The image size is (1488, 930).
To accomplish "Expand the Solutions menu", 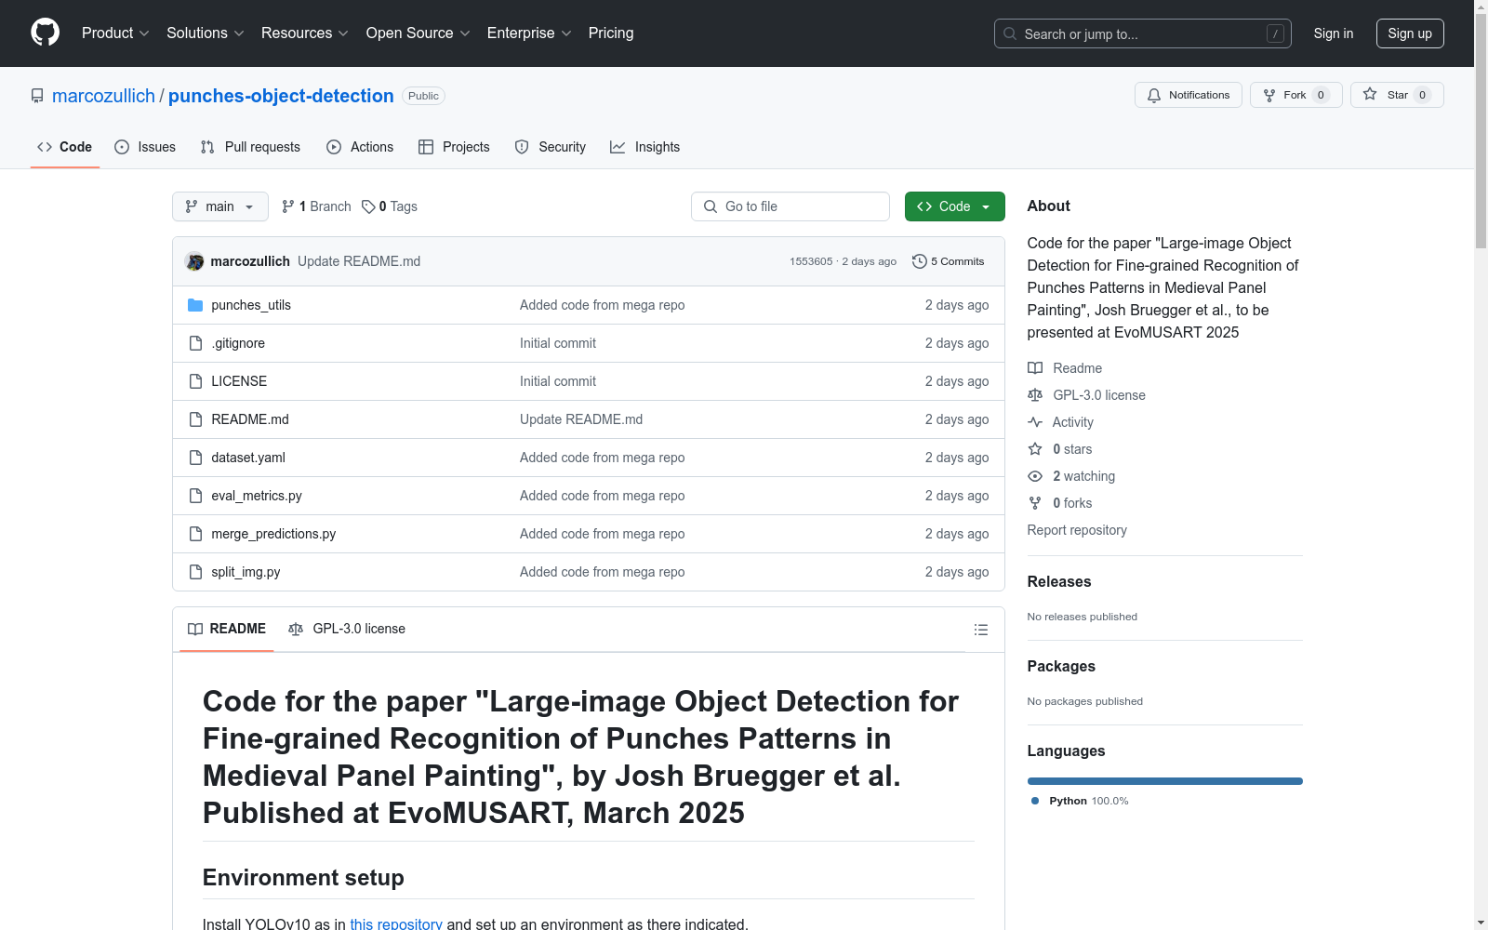I will (x=206, y=33).
